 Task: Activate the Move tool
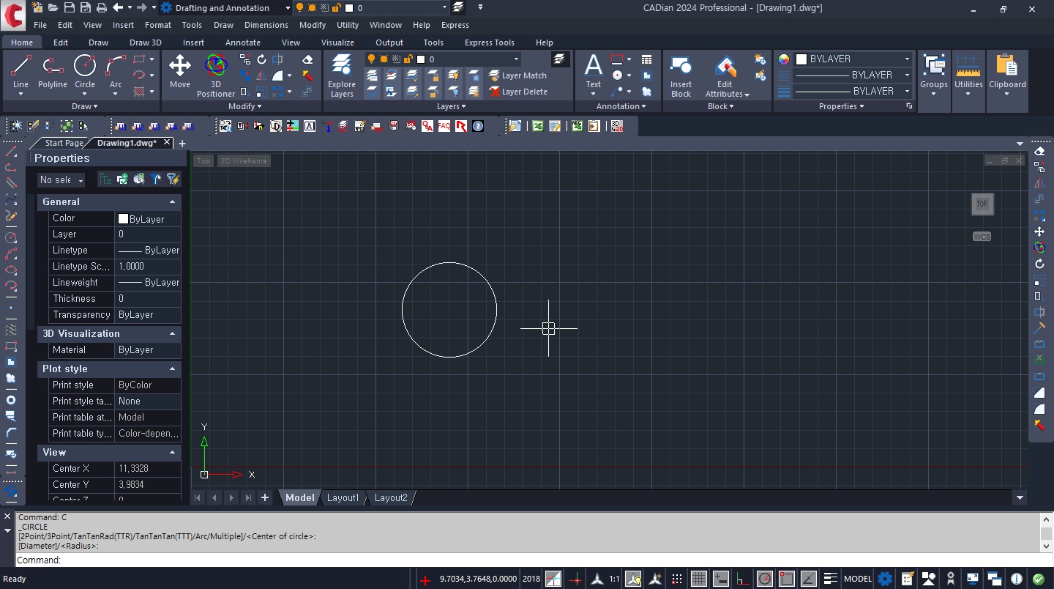tap(180, 72)
